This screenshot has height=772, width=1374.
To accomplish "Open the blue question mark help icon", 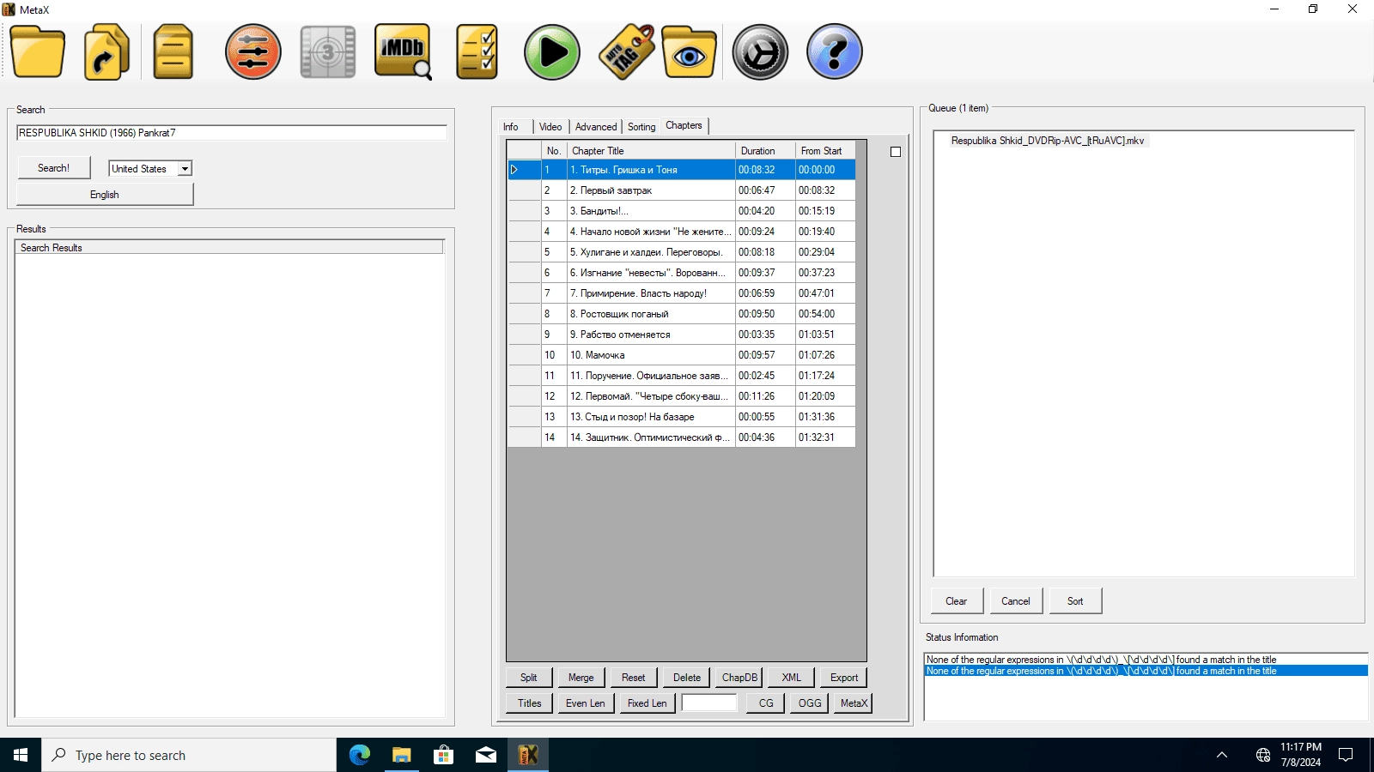I will [x=835, y=52].
